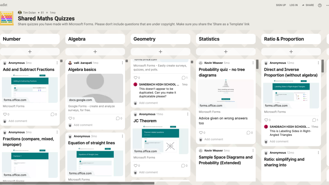
Task: Open the ellipsis options icon top right
Action: point(327,5)
